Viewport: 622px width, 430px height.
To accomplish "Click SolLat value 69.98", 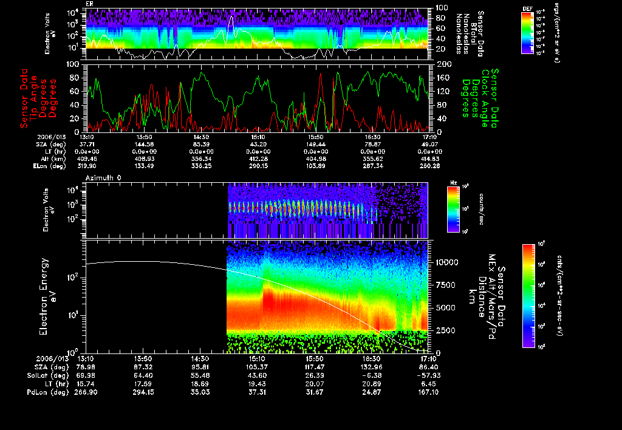I will pos(86,375).
